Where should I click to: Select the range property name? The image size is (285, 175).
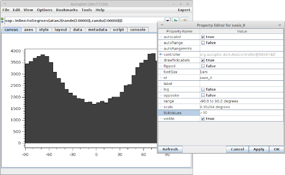[169, 101]
